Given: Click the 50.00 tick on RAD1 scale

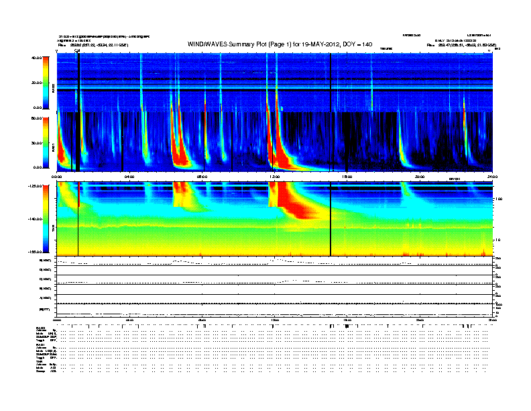Looking at the screenshot, I should click(37, 119).
